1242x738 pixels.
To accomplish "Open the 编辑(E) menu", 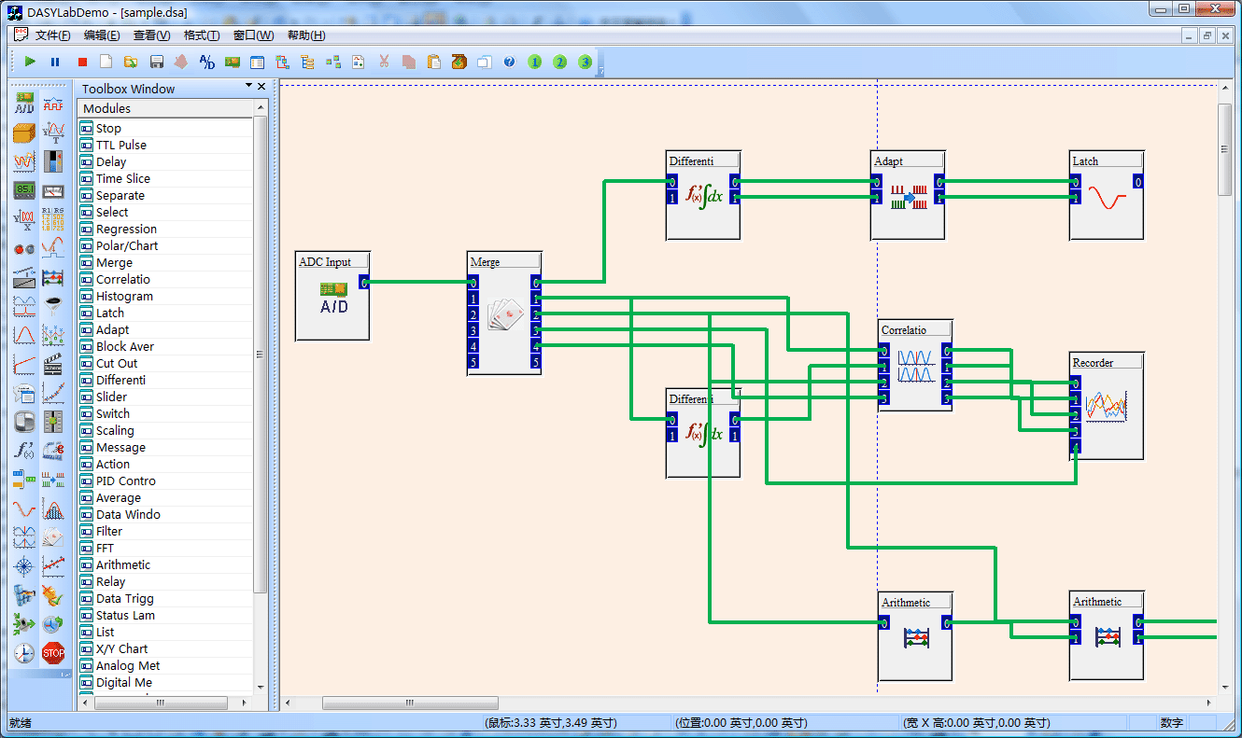I will (x=101, y=35).
